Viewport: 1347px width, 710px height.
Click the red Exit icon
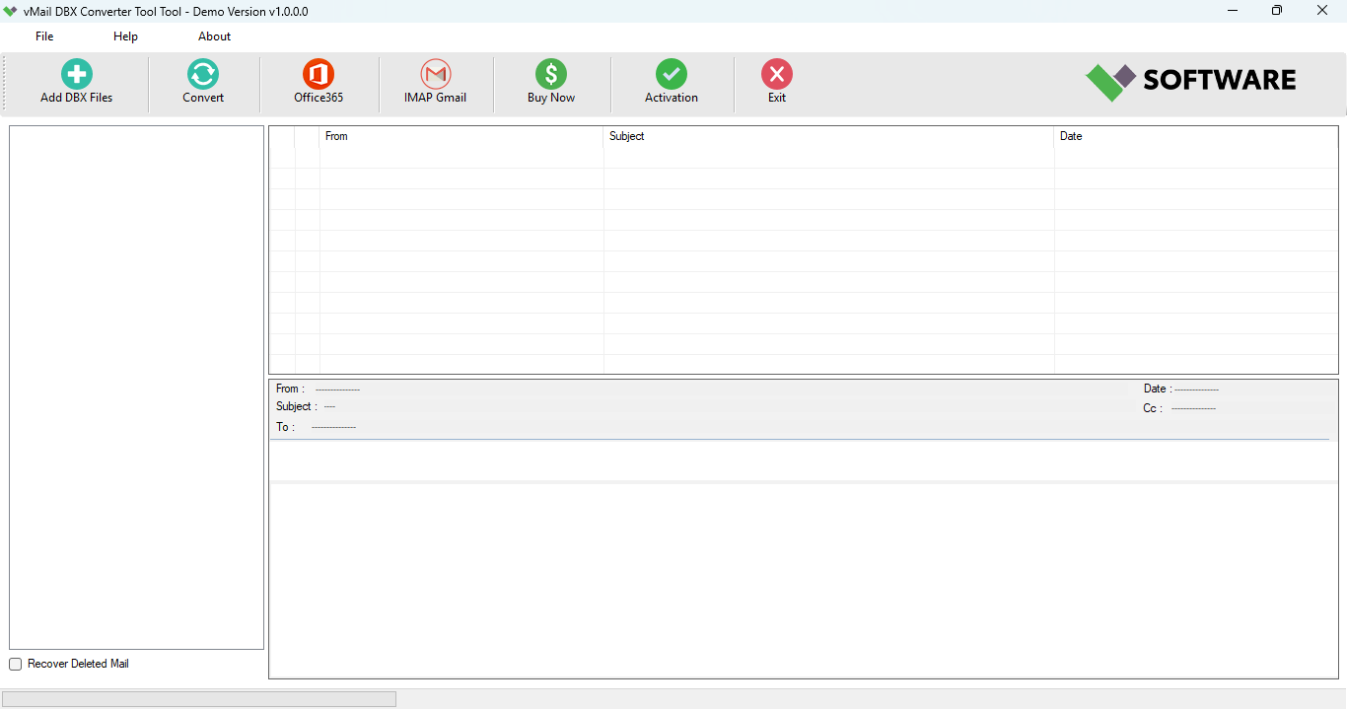777,75
